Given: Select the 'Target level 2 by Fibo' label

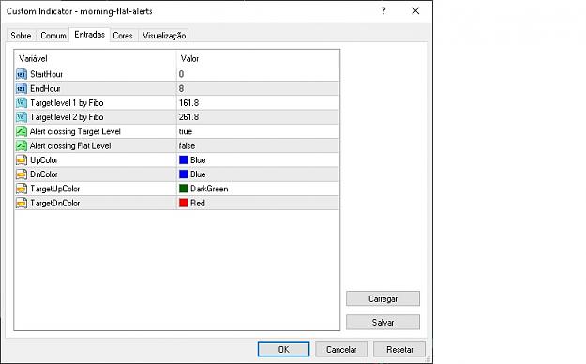Looking at the screenshot, I should (x=67, y=117).
